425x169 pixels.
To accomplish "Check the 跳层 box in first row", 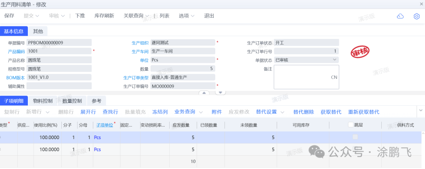I will tap(355, 137).
